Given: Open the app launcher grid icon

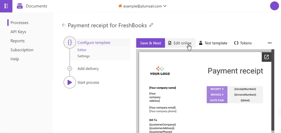Looking at the screenshot, I should 6,6.
